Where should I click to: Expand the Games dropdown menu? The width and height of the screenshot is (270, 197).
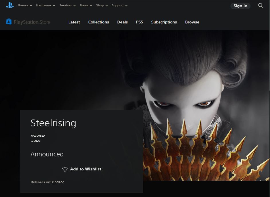coord(24,5)
